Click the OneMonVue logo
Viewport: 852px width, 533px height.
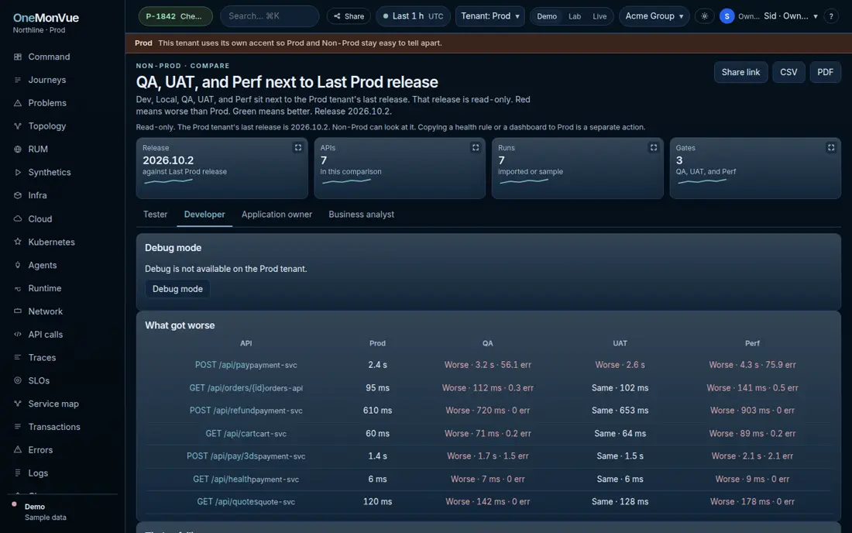click(x=46, y=18)
